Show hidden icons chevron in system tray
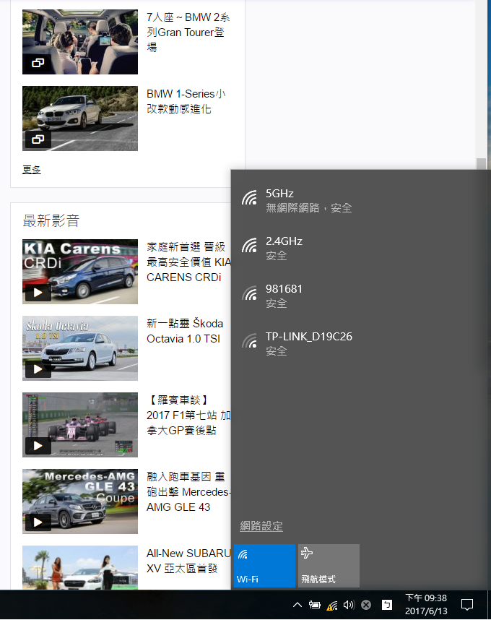 point(297,605)
